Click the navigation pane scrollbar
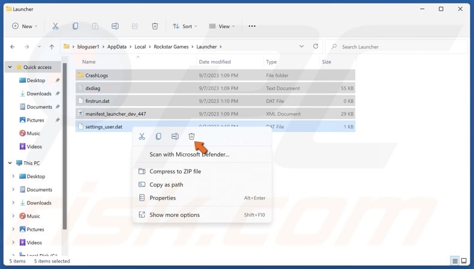Image resolution: width=474 pixels, height=269 pixels. pyautogui.click(x=65, y=146)
